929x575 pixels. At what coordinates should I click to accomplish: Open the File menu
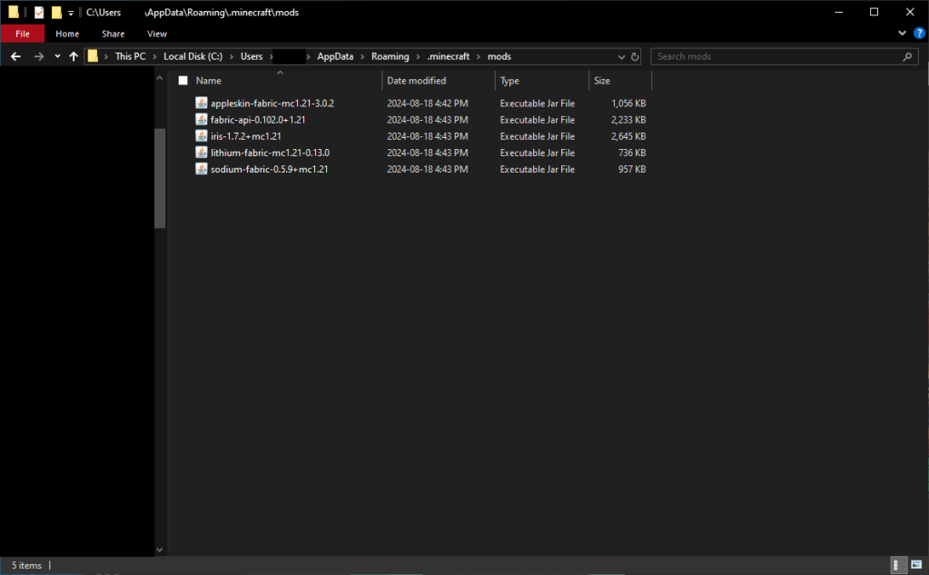[23, 34]
